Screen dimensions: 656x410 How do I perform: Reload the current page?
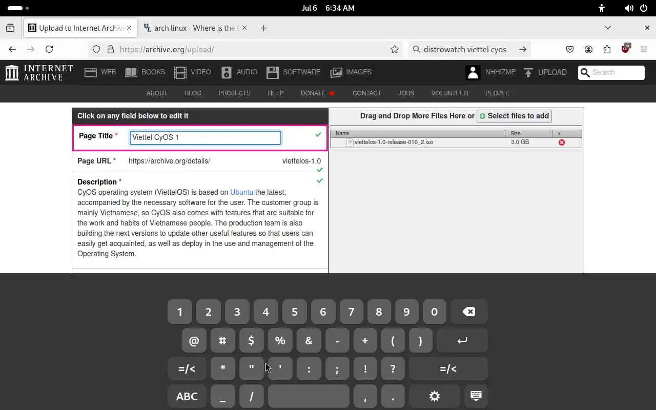point(49,49)
